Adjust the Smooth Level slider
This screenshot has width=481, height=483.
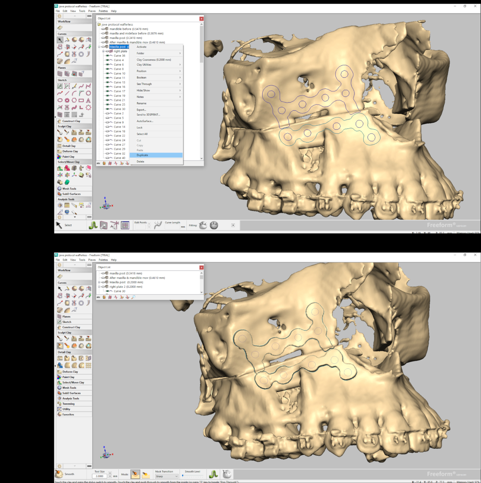point(193,476)
